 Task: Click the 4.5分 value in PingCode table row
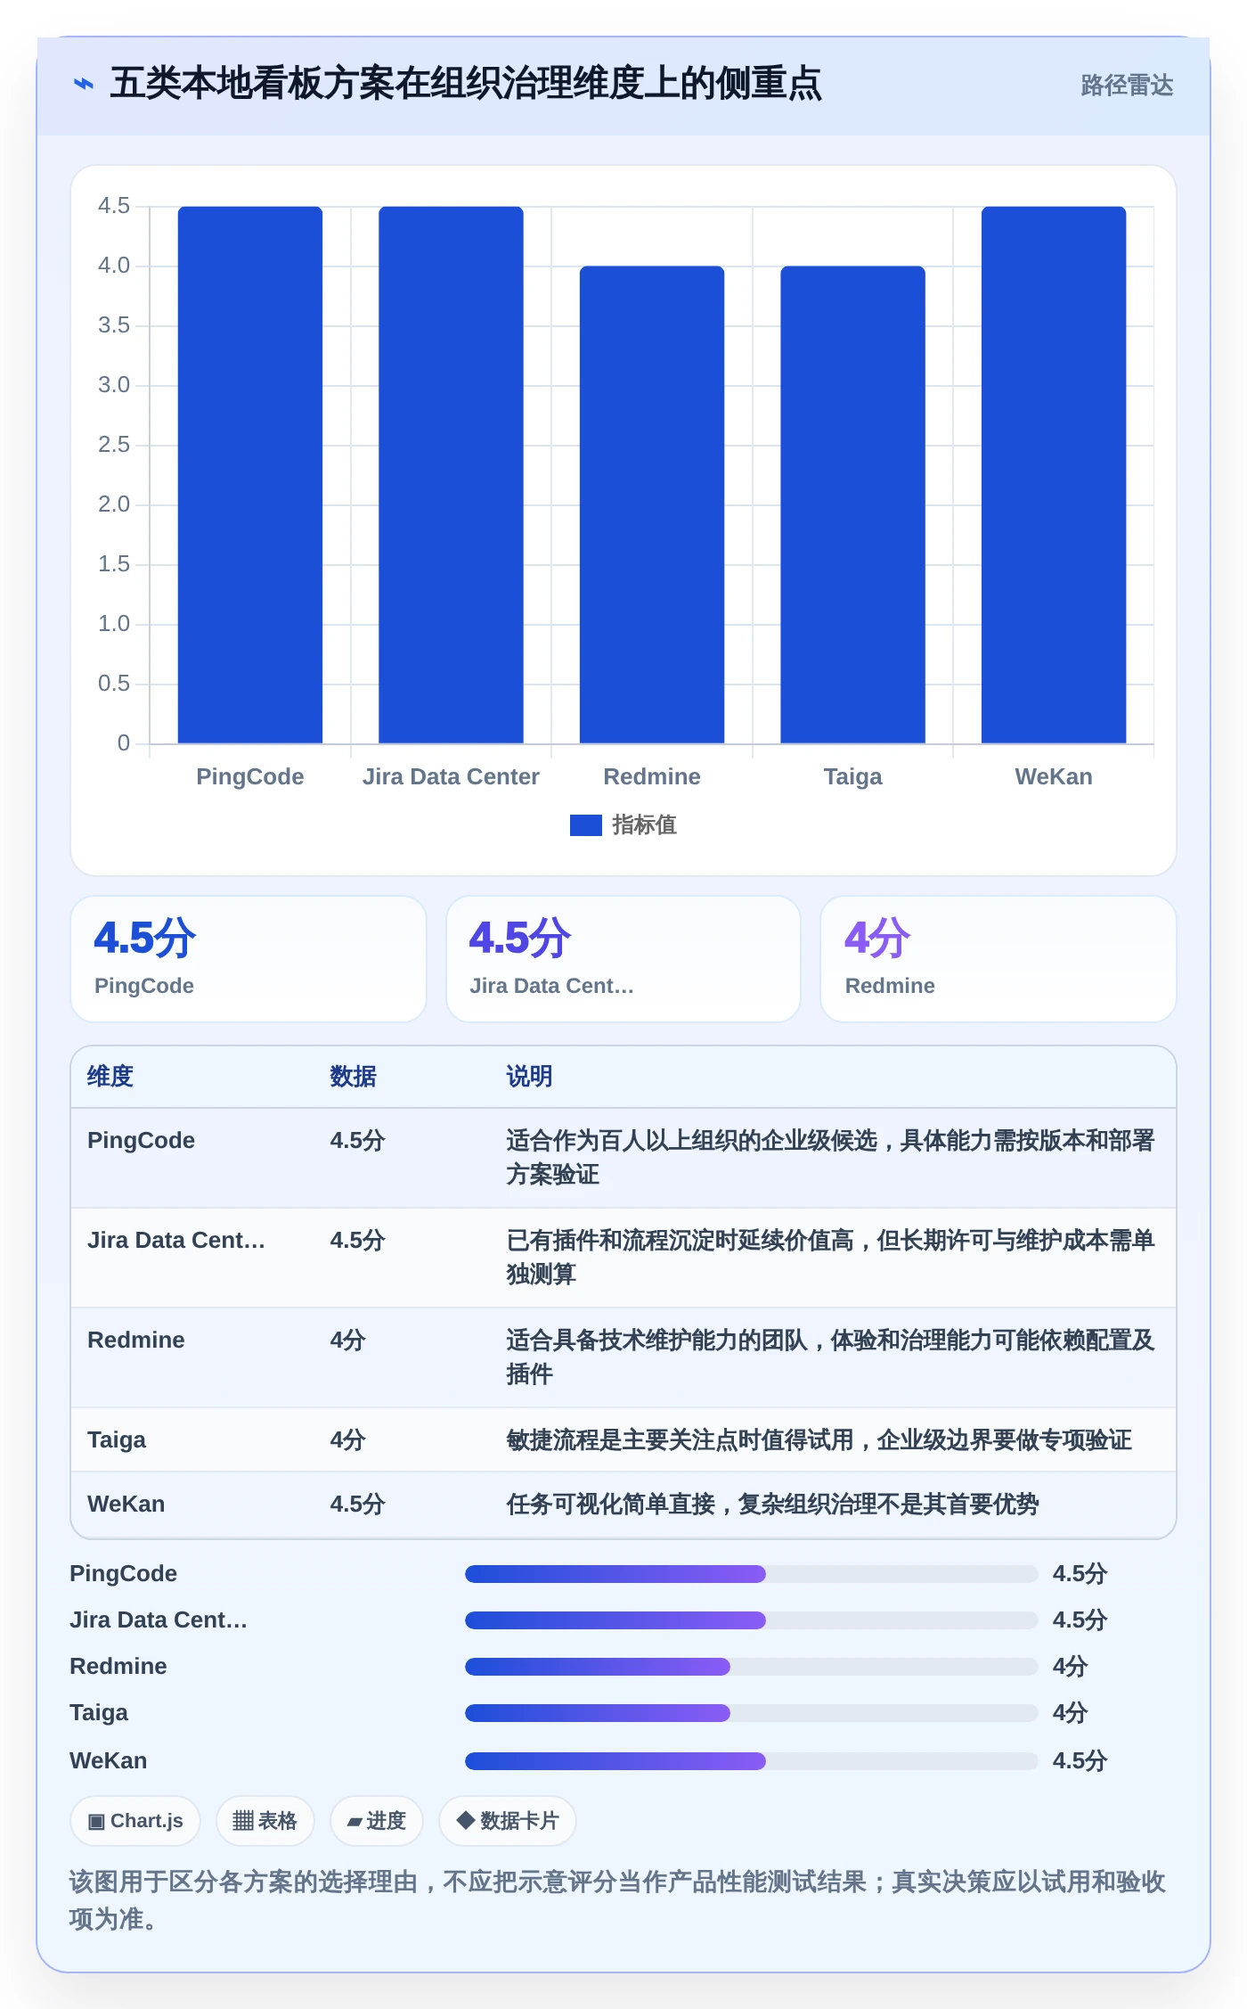357,1141
